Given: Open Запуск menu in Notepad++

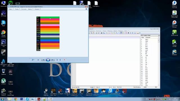Looking at the screenshot, I should coord(116,31).
